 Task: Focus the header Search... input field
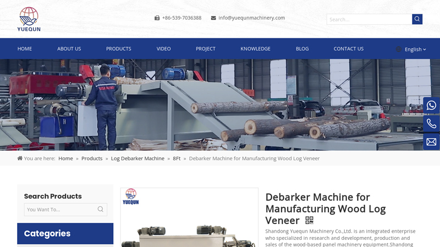[x=369, y=19]
